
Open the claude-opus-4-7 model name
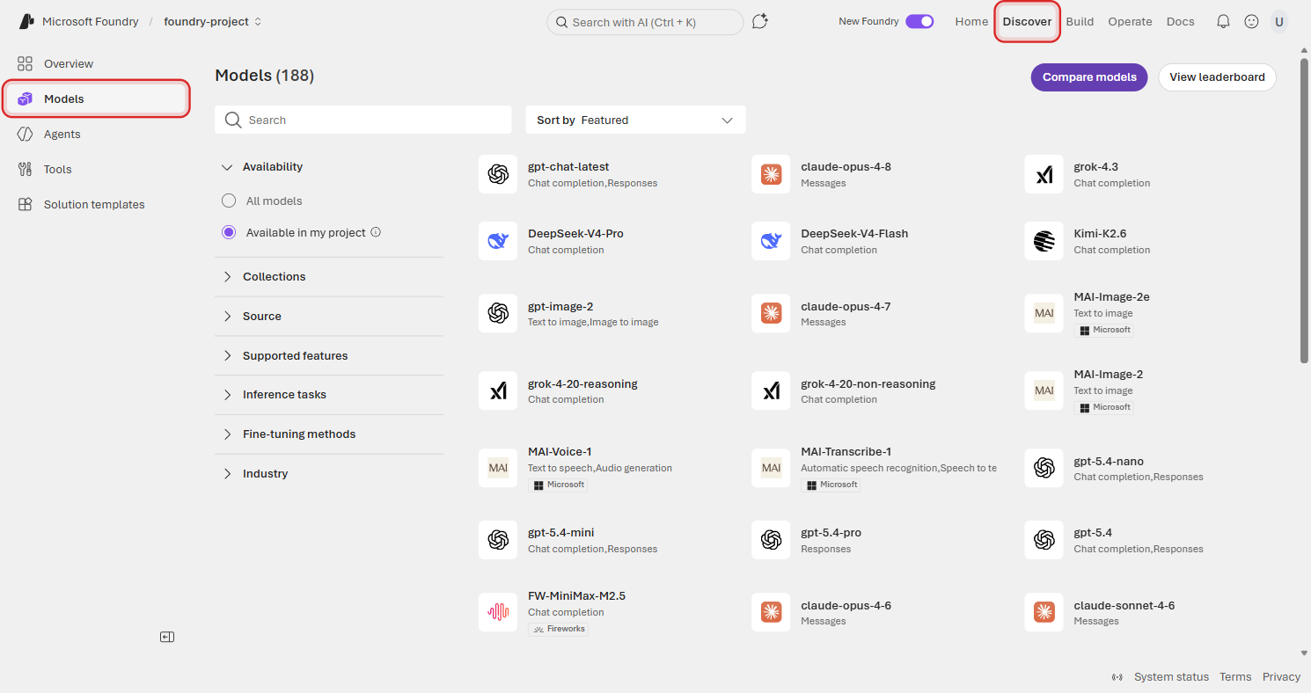(x=846, y=306)
